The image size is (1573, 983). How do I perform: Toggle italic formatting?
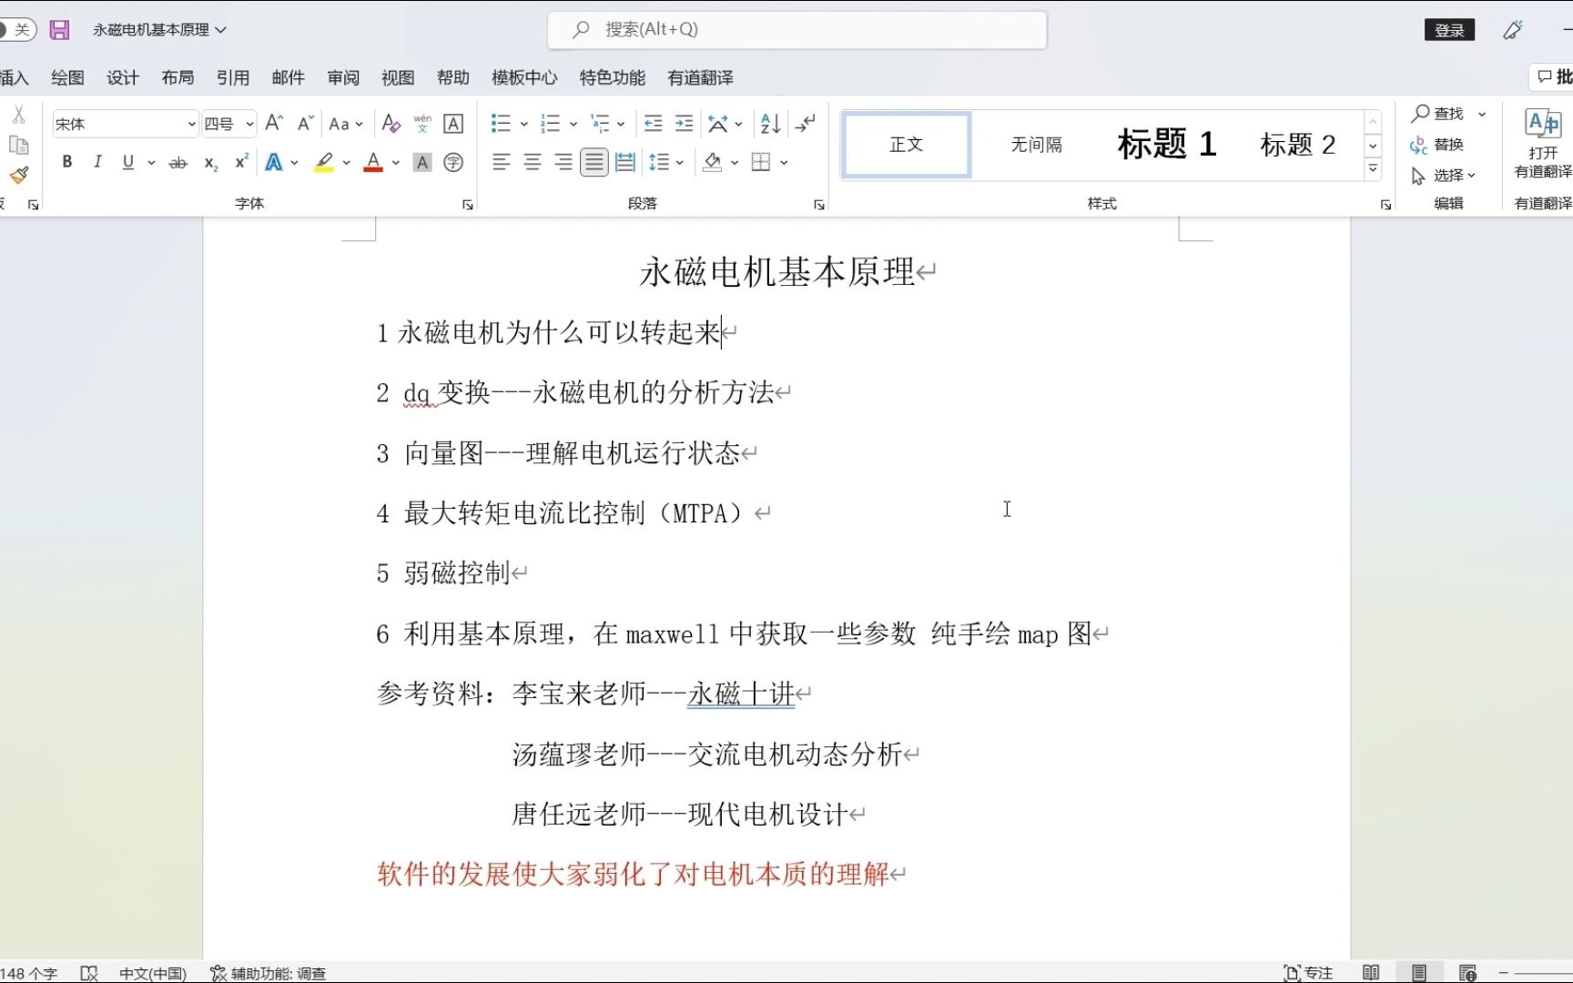pyautogui.click(x=96, y=162)
